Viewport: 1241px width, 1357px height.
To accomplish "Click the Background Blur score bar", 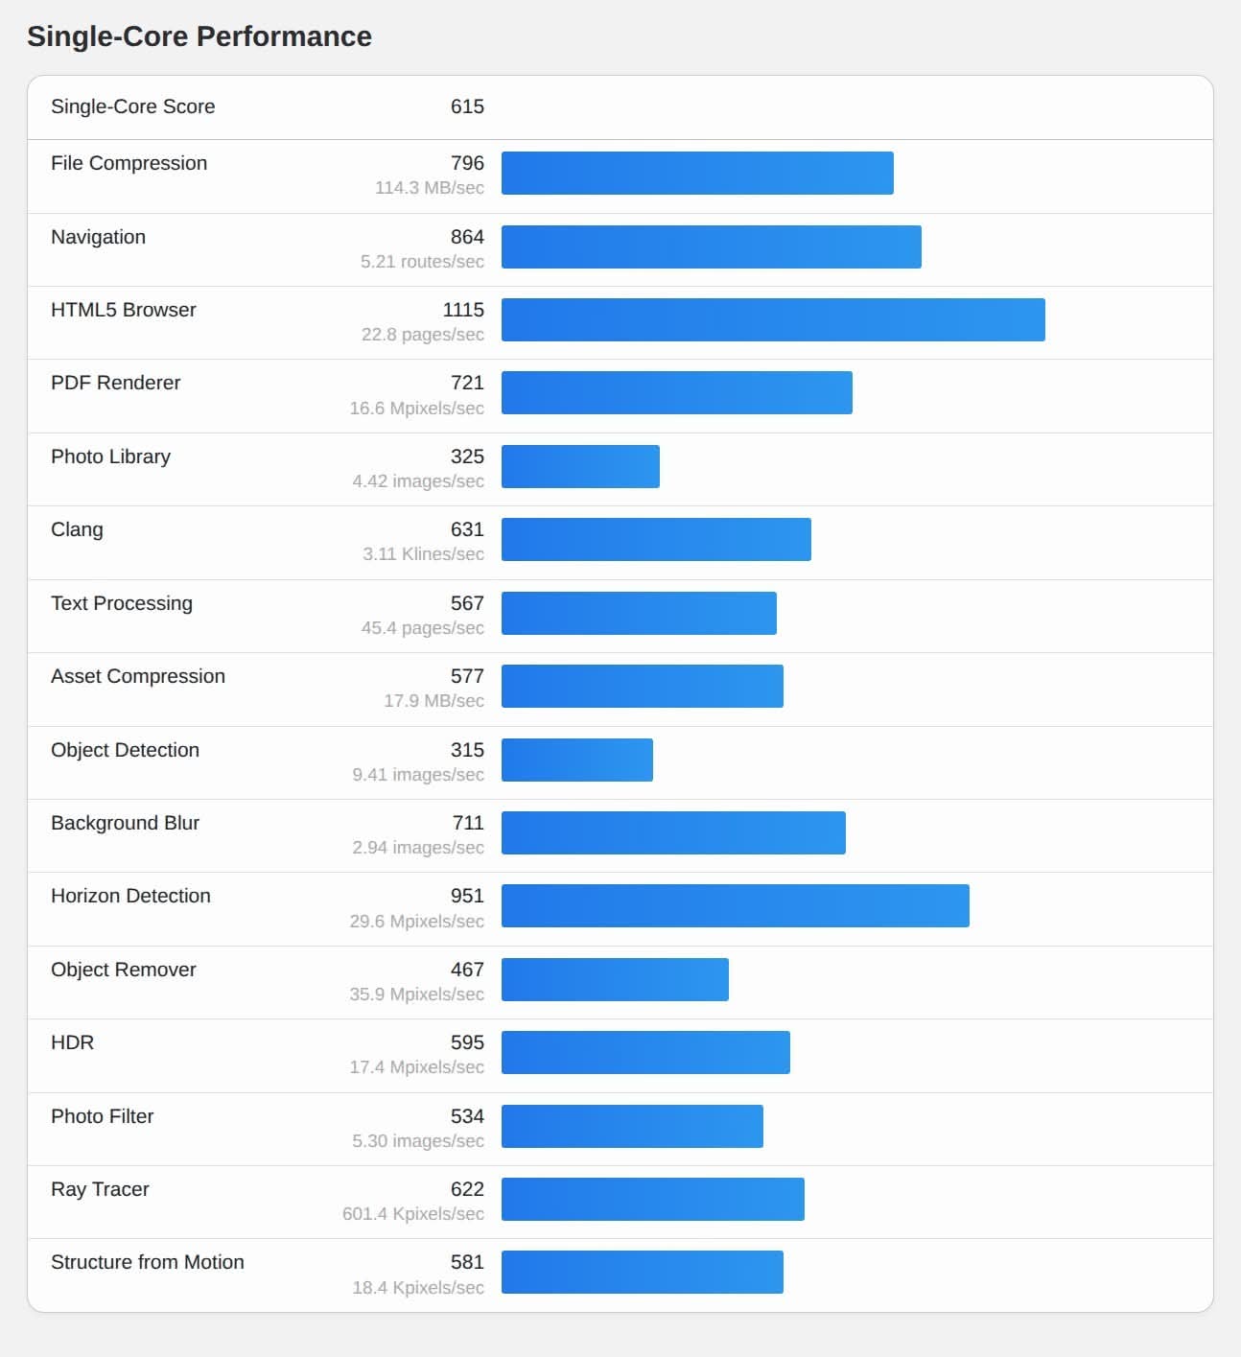I will point(673,832).
